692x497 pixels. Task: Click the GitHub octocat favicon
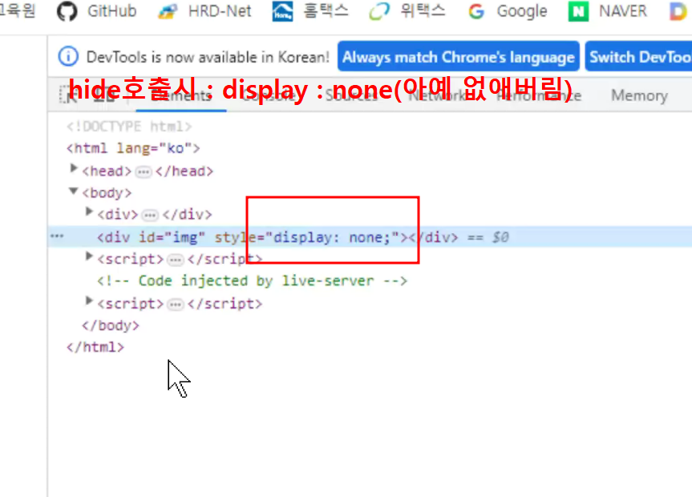coord(67,11)
